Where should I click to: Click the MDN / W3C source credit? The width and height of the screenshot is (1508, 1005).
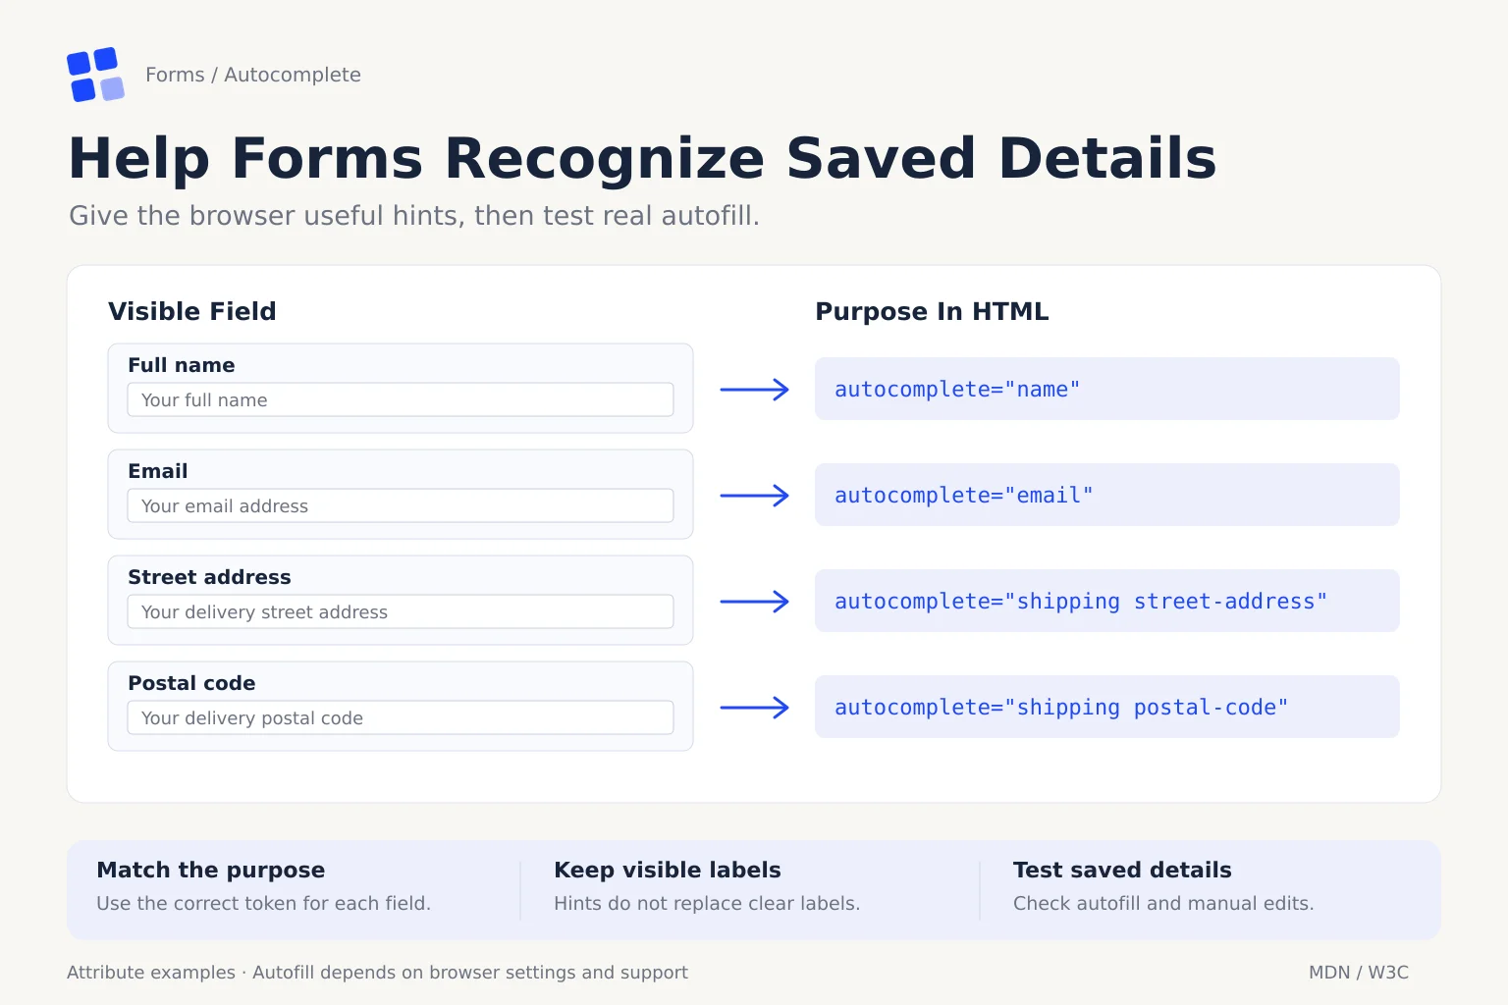(x=1359, y=973)
